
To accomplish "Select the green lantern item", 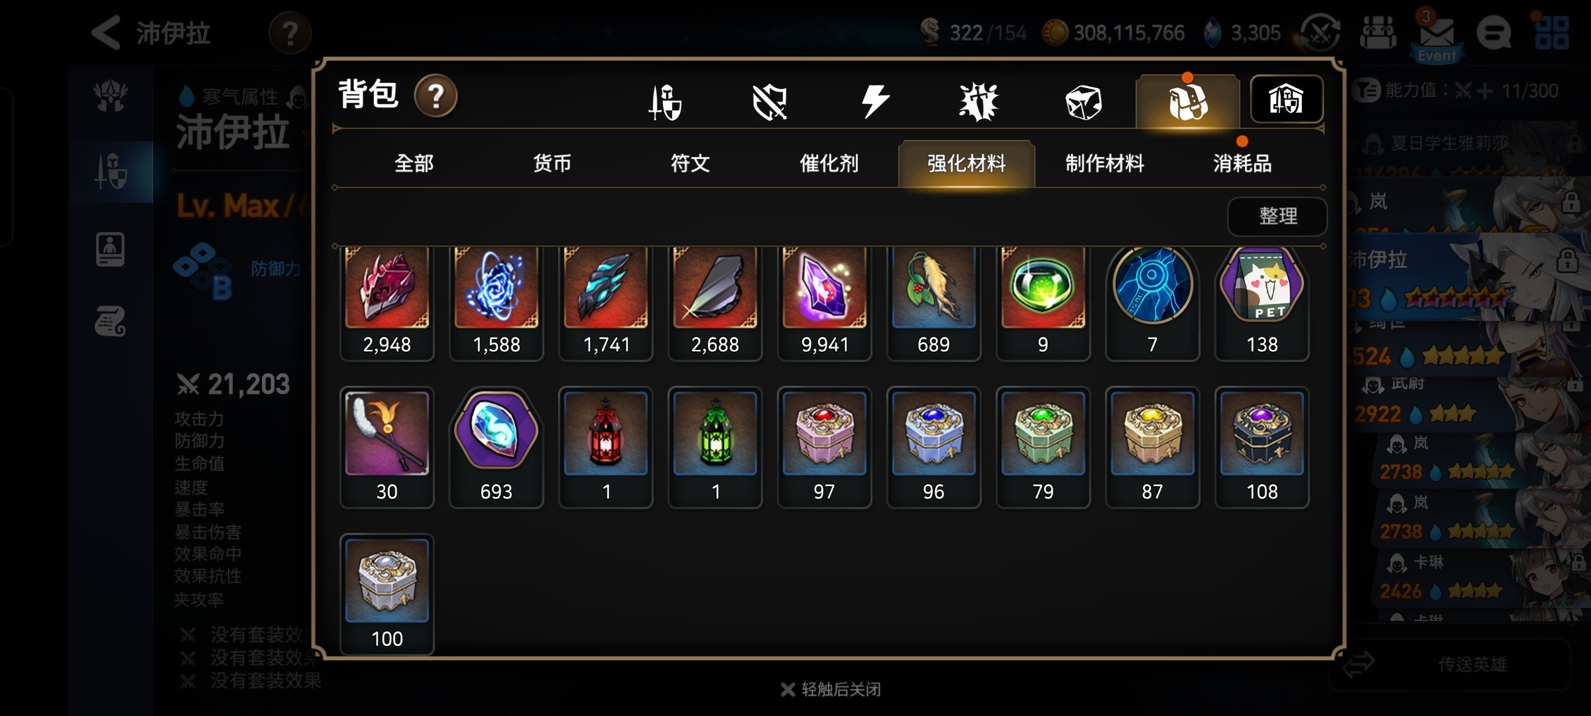I will (x=715, y=447).
